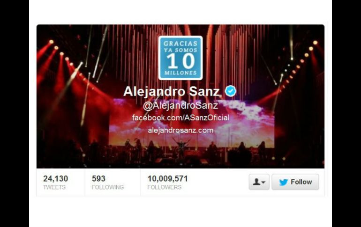Image resolution: width=361 pixels, height=227 pixels.
Task: Click the 593 following count
Action: click(x=98, y=178)
